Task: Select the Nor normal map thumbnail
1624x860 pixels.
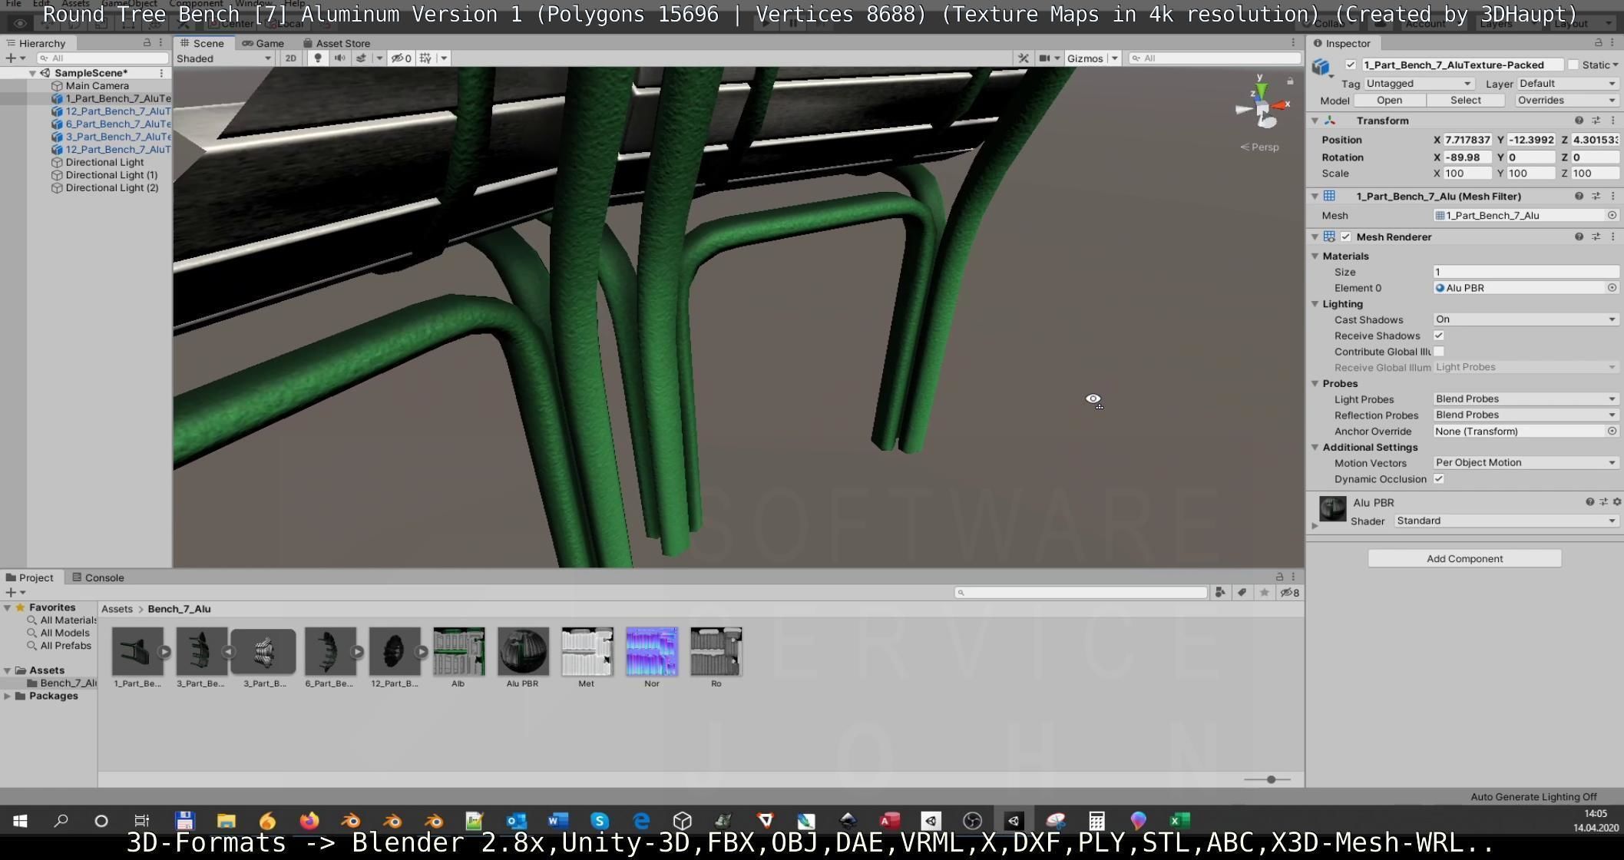Action: click(651, 652)
